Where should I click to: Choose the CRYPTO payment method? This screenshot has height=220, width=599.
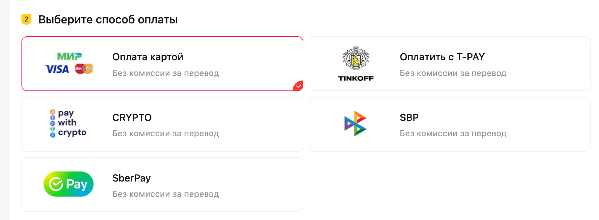pos(132,118)
